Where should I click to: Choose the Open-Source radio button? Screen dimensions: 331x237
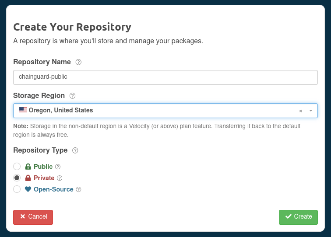[x=17, y=189]
